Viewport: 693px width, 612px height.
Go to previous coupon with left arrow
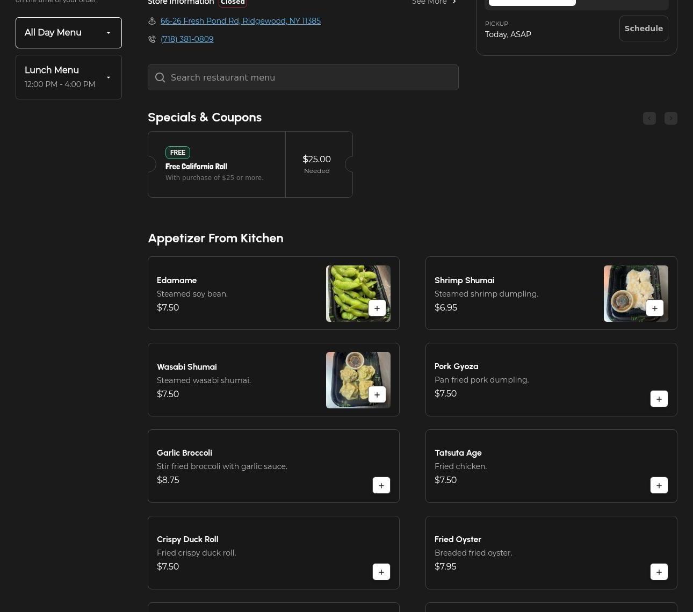coord(649,118)
